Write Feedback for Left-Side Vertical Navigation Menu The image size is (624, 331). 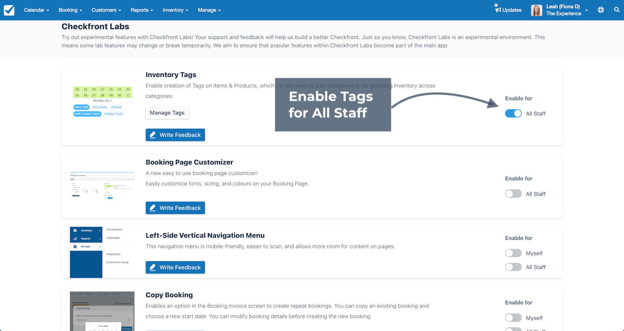coord(175,267)
